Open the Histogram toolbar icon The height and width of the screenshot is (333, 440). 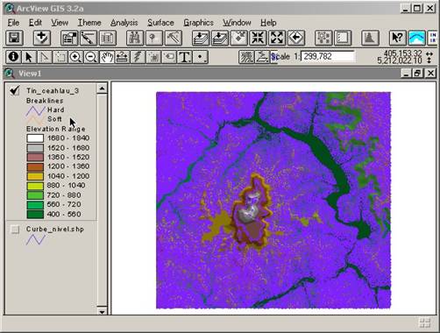pos(370,38)
